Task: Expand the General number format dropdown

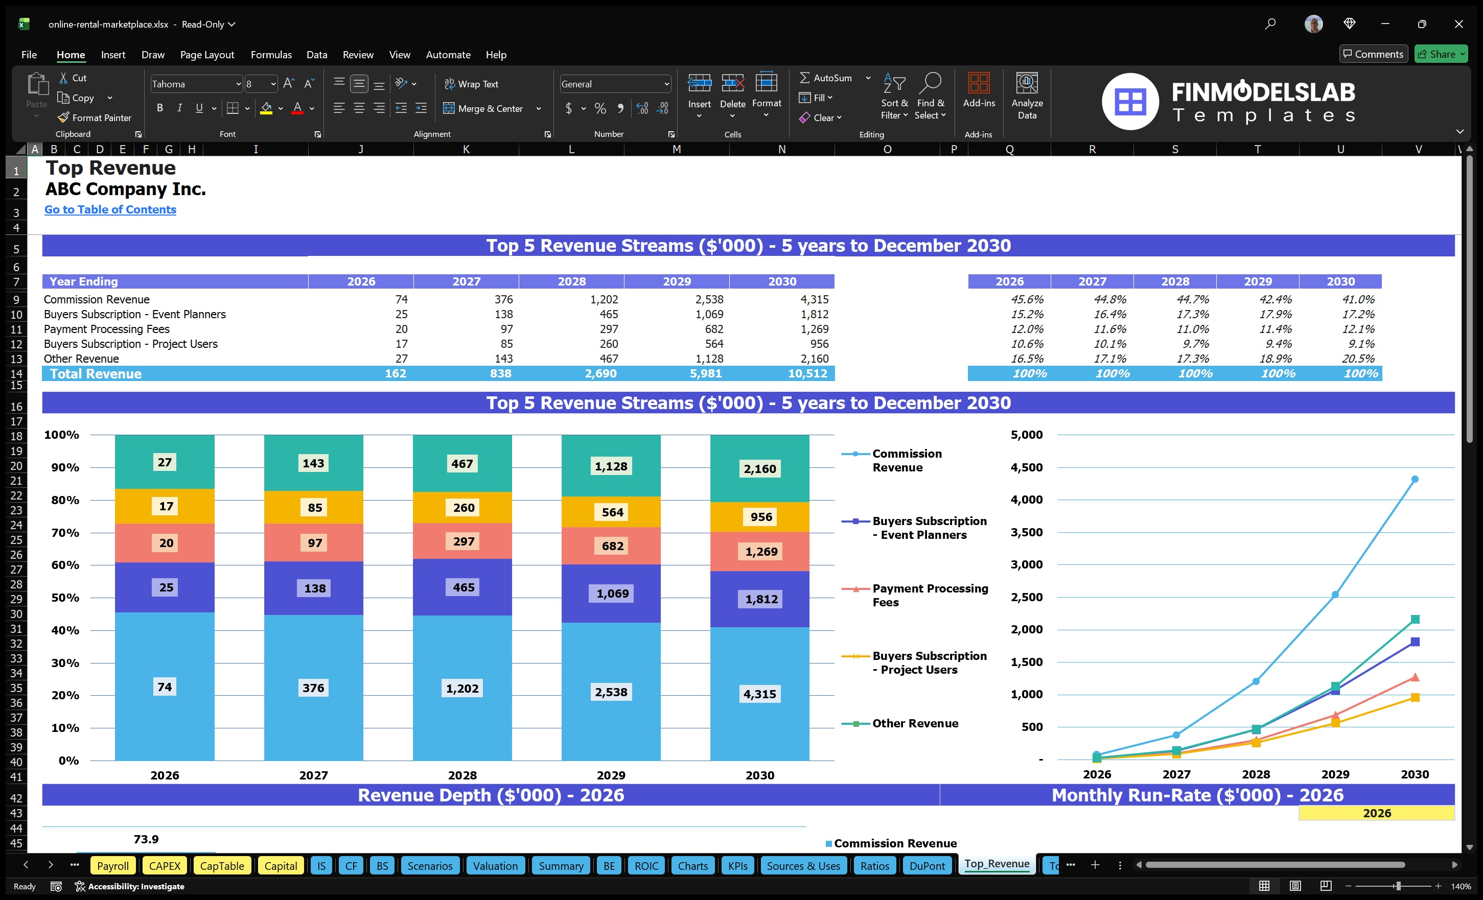Action: [x=666, y=84]
